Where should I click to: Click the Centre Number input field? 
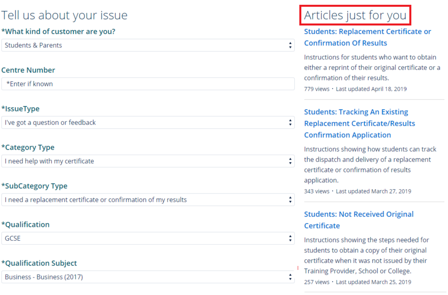click(147, 84)
